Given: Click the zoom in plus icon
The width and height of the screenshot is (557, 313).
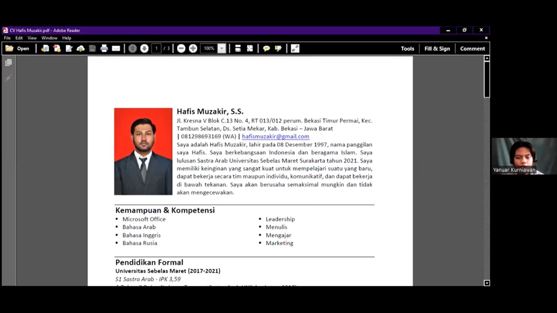Looking at the screenshot, I should coord(193,49).
